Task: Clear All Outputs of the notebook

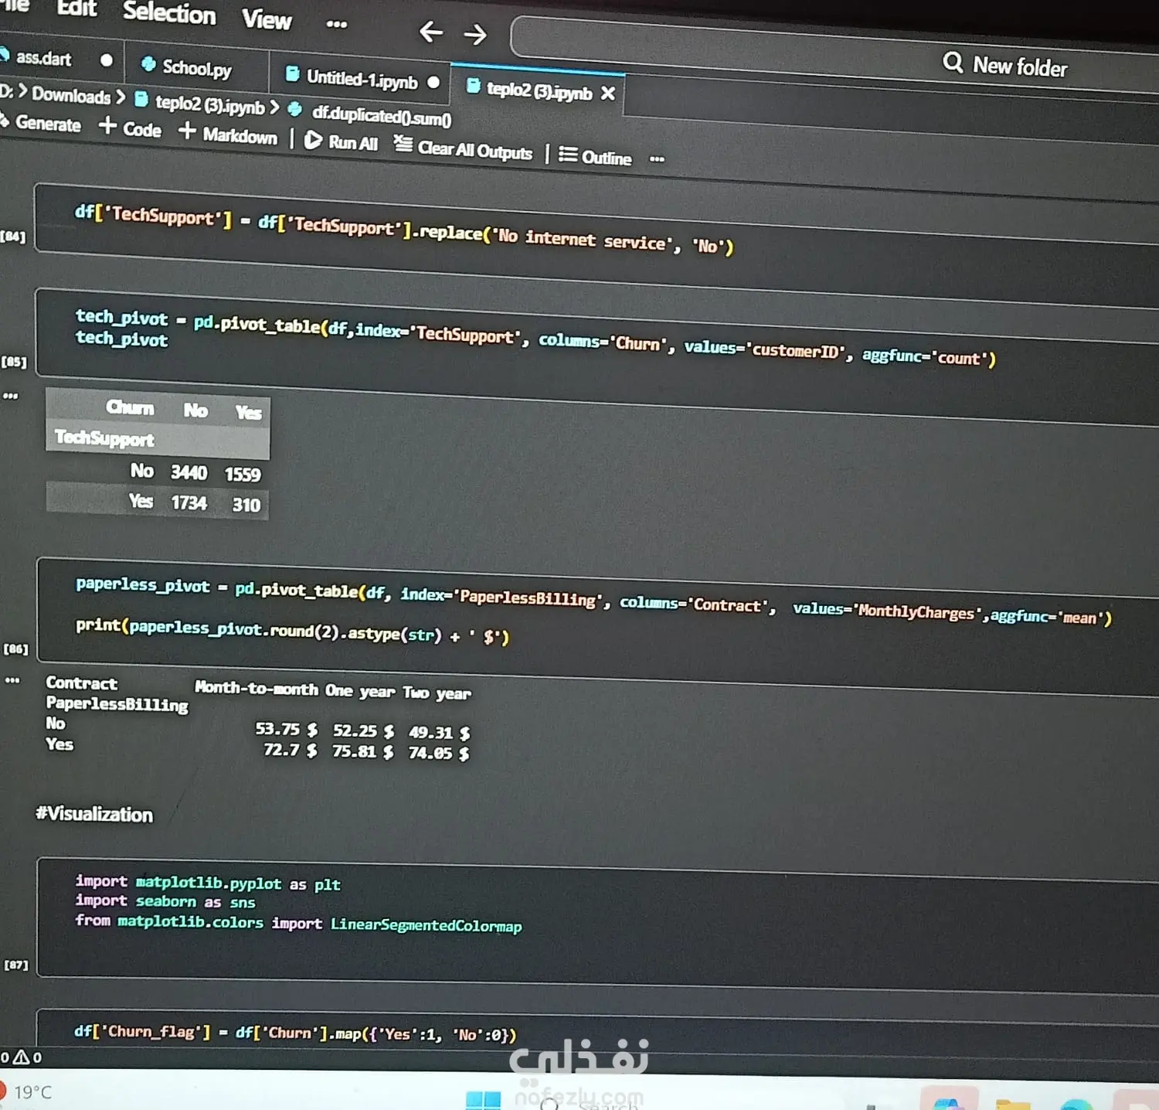Action: click(463, 148)
